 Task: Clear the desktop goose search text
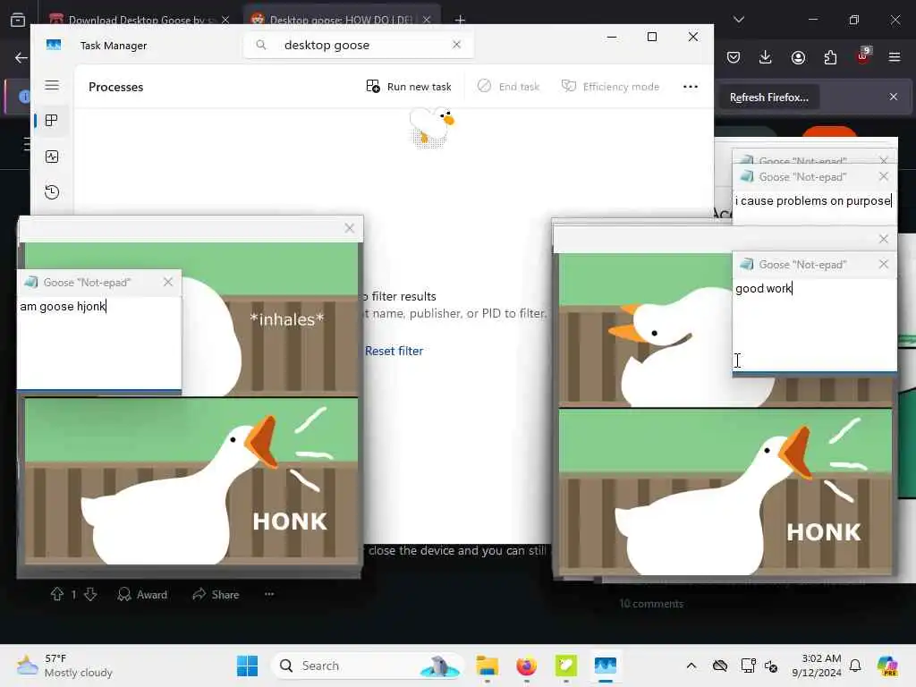click(457, 45)
